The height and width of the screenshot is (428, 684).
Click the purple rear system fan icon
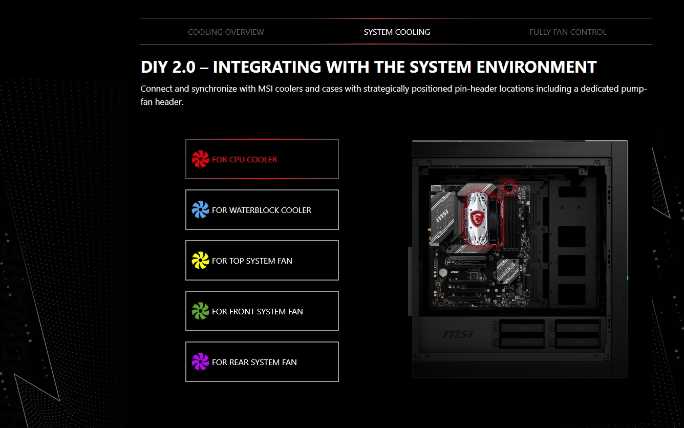pos(200,362)
